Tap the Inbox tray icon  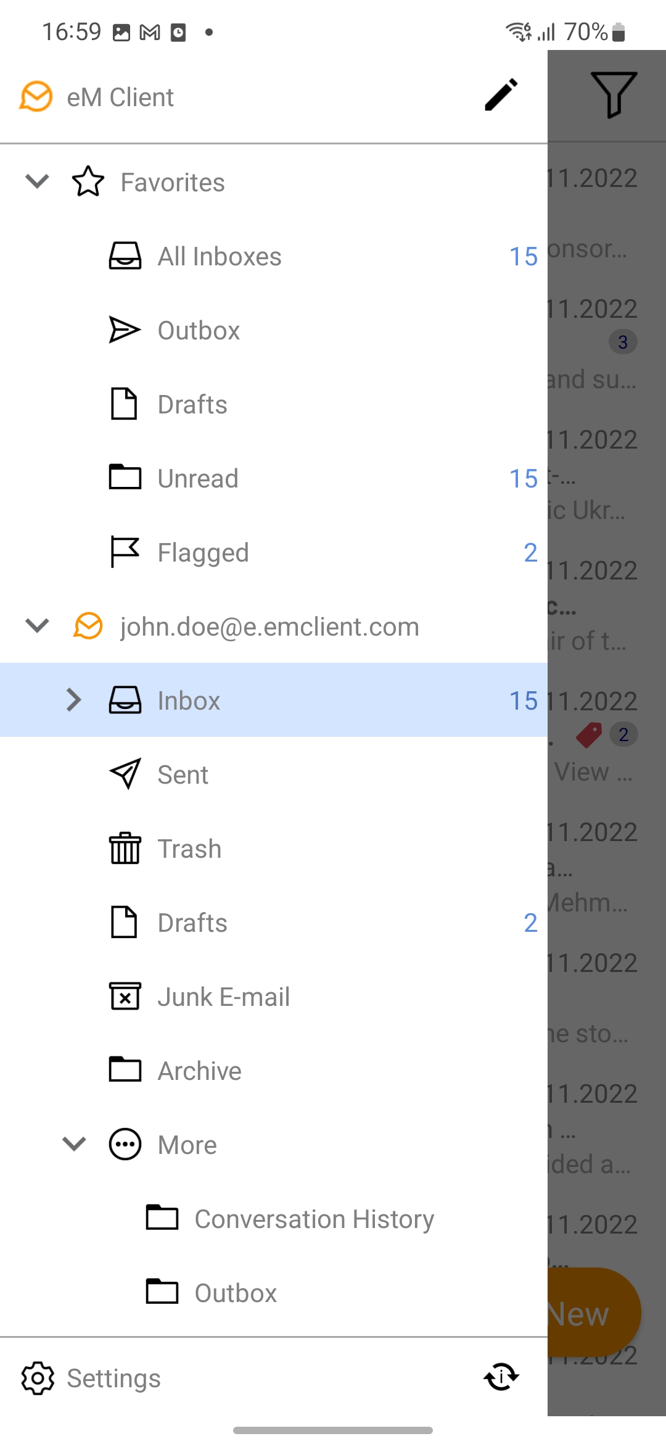(125, 700)
